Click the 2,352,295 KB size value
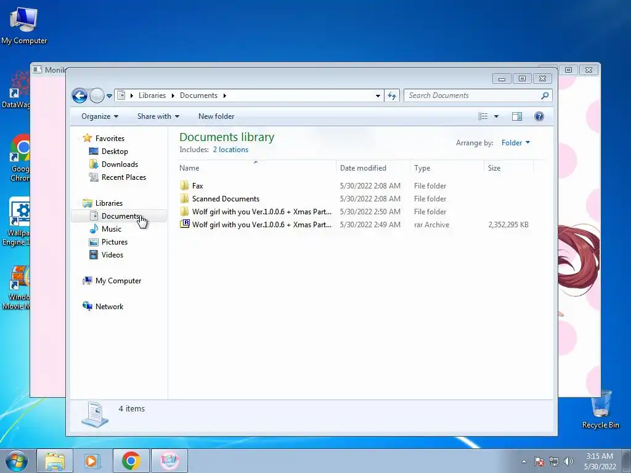 pyautogui.click(x=508, y=225)
